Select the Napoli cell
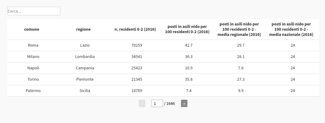This screenshot has width=325, height=123. [33, 68]
